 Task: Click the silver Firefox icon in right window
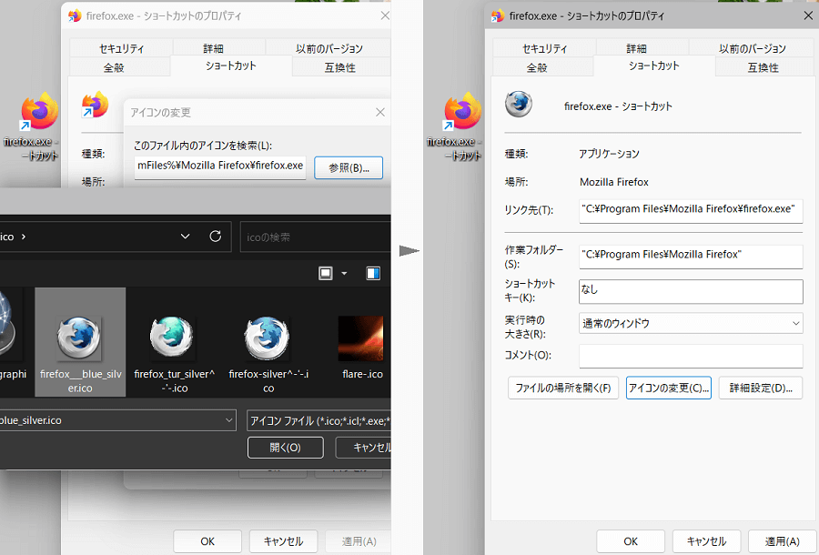coord(519,104)
